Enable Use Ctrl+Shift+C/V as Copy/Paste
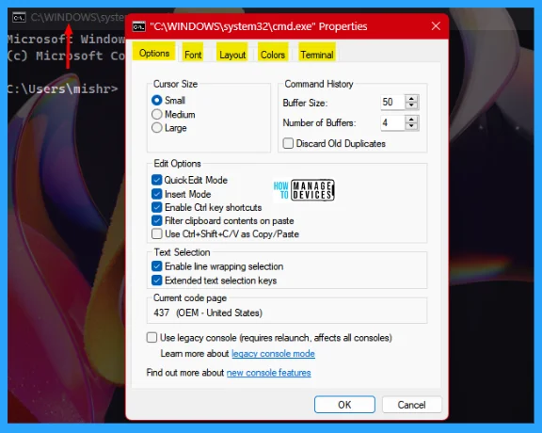542x433 pixels. [x=156, y=233]
